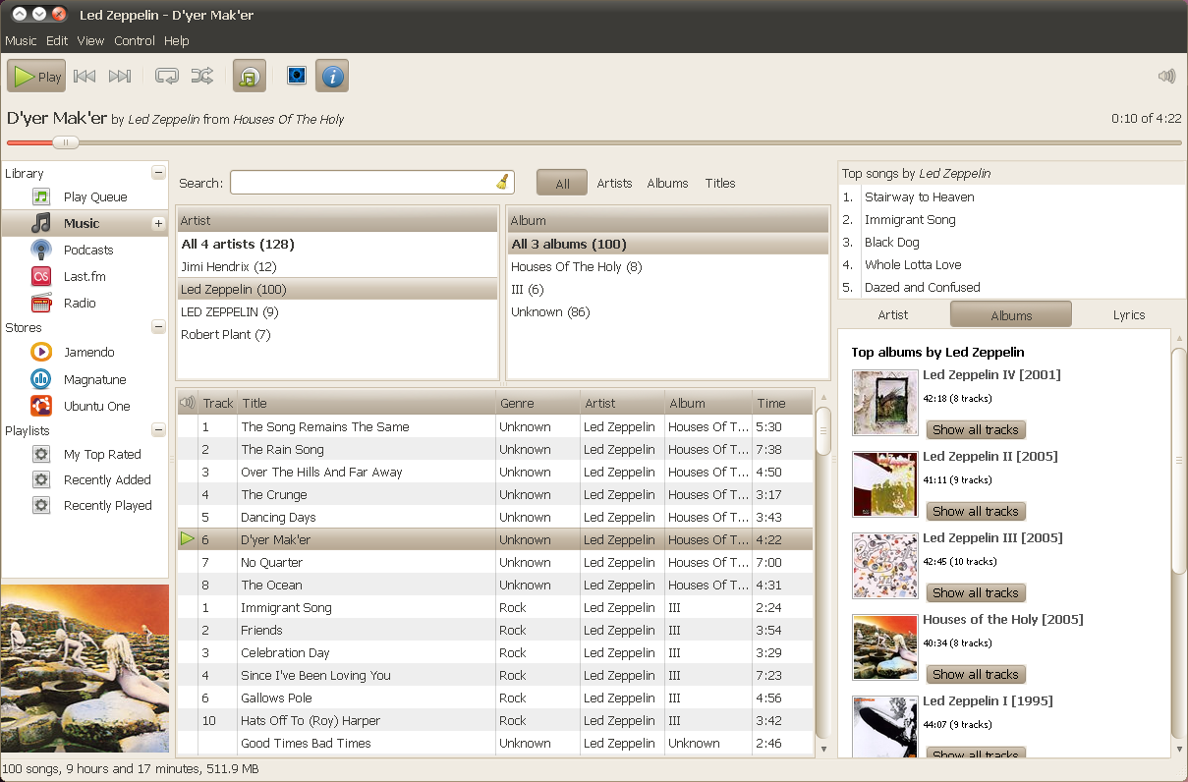The height and width of the screenshot is (782, 1188).
Task: Toggle shuffle playback mode
Action: click(201, 76)
